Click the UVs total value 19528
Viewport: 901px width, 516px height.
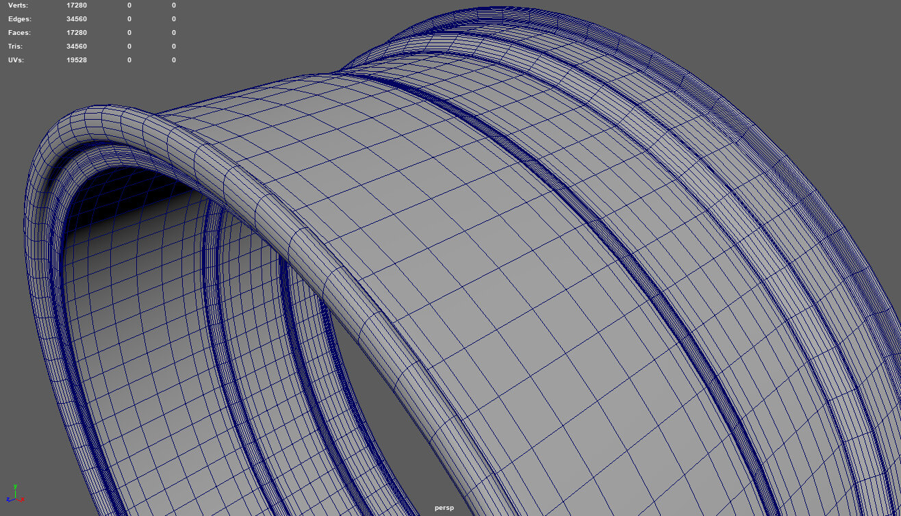(76, 60)
